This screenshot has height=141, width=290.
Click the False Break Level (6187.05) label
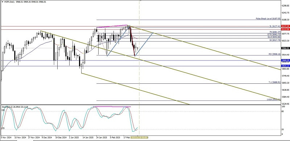[268, 19]
